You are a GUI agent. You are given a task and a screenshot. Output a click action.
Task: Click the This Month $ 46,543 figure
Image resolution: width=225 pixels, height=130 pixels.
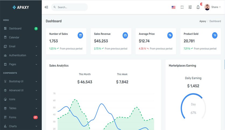[85, 82]
